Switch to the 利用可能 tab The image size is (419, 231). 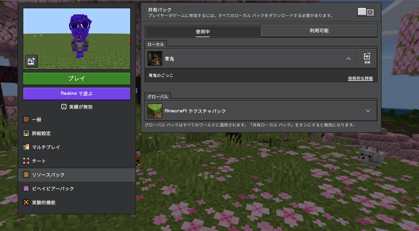[319, 31]
